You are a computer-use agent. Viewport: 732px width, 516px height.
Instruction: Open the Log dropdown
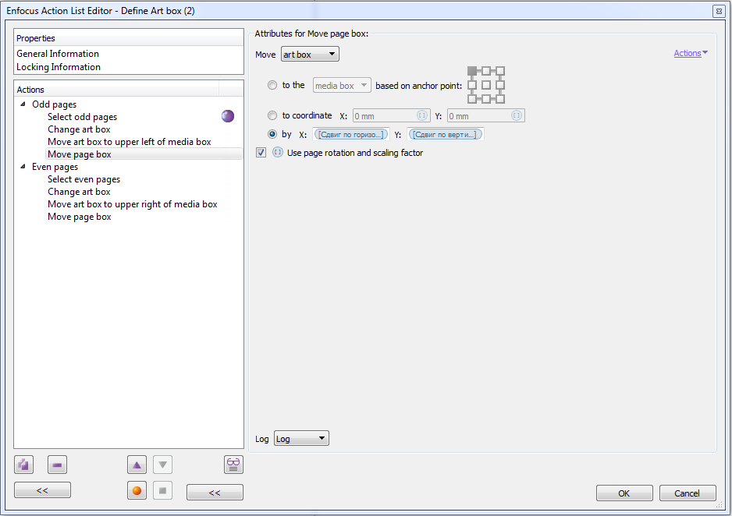click(301, 438)
